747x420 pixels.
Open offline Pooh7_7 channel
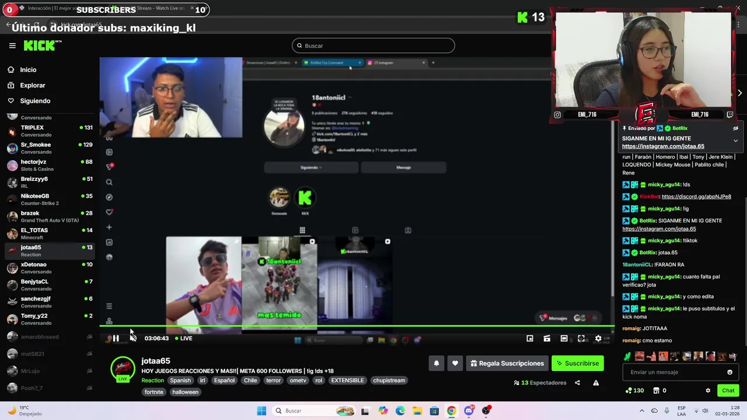tap(50, 388)
